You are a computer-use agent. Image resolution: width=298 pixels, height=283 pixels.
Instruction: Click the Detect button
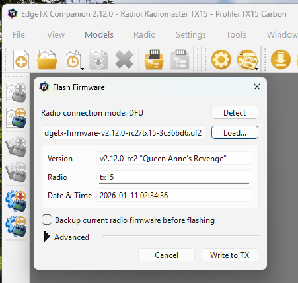235,113
